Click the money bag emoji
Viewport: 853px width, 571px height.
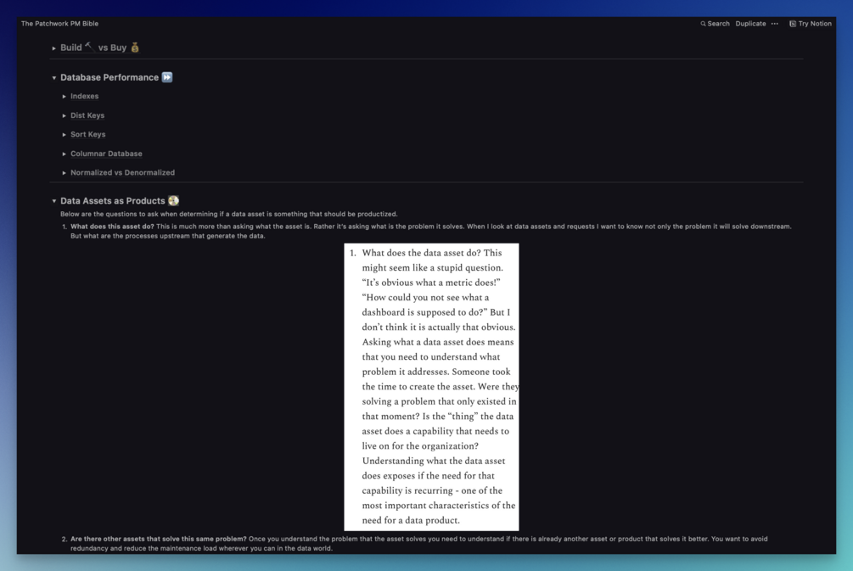coord(135,48)
